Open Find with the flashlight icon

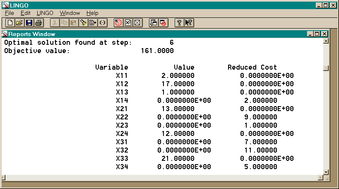coord(83,23)
